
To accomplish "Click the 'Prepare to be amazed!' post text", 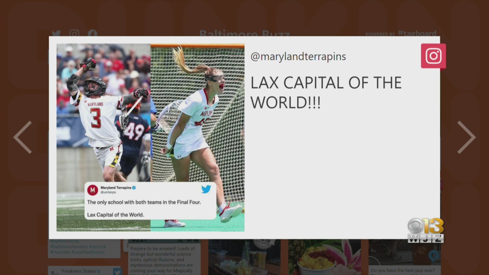I will [x=162, y=259].
